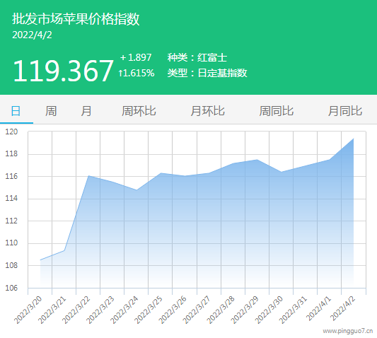Click the x-axis label 2022/4/1

(318, 309)
